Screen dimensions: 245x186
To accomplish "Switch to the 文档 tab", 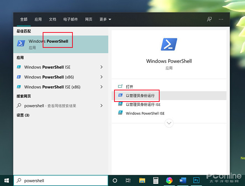I will [x=52, y=19].
